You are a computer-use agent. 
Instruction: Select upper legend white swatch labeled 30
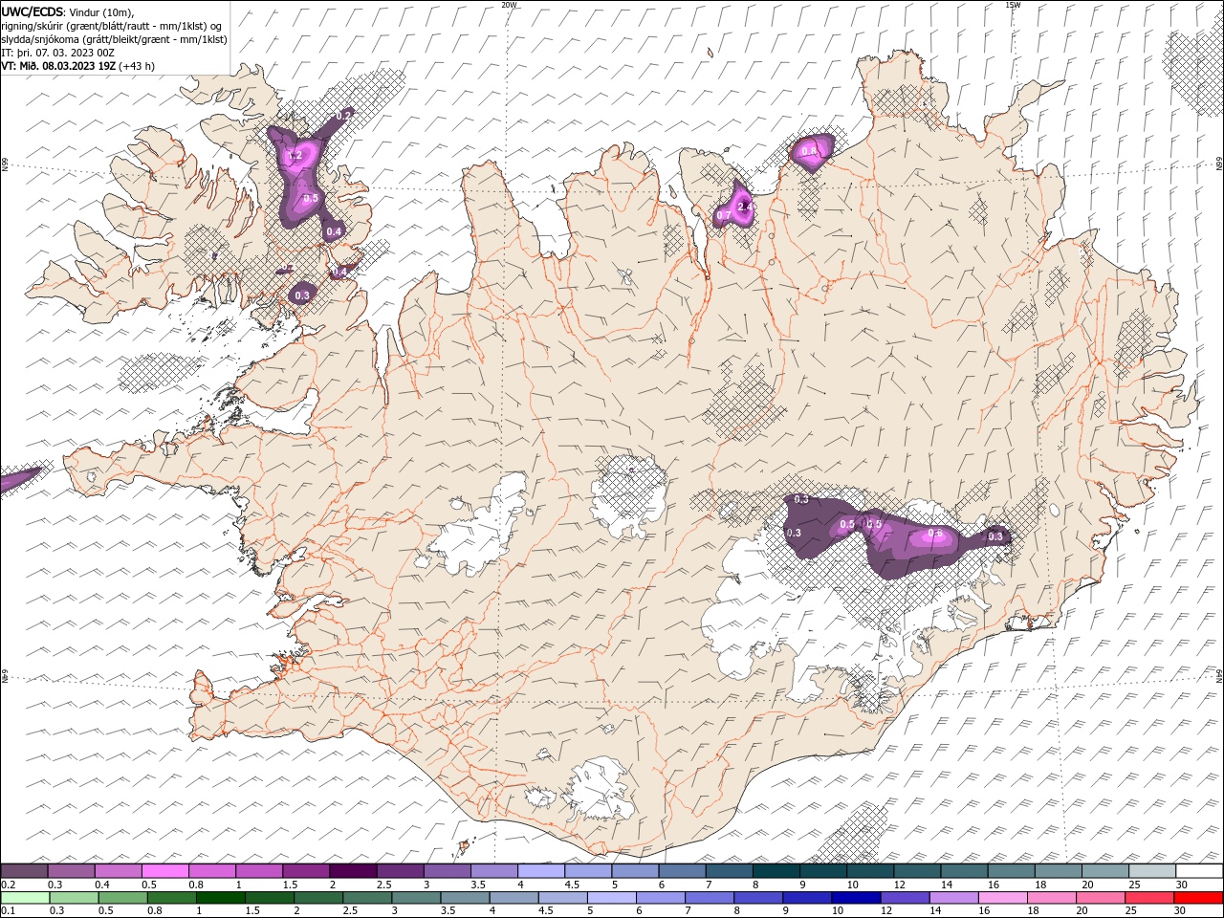(x=1199, y=871)
